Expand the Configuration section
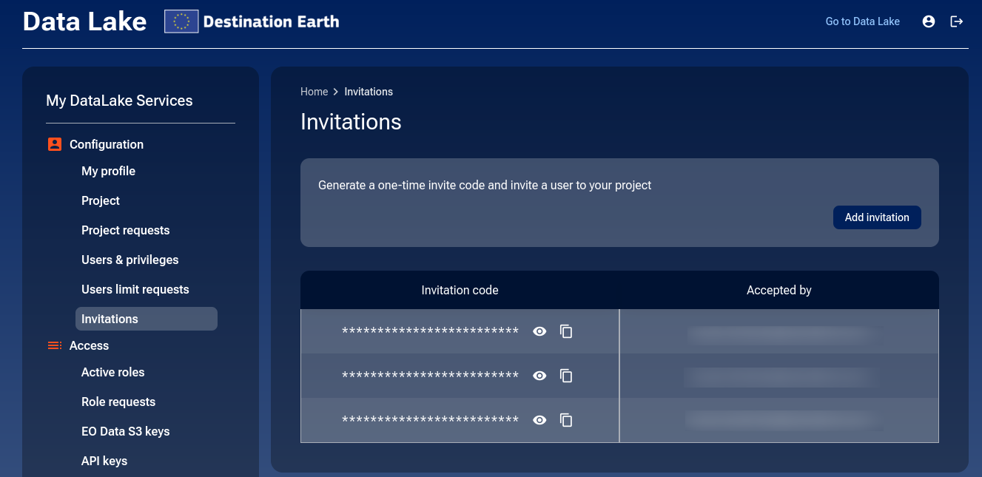The width and height of the screenshot is (982, 477). [106, 144]
